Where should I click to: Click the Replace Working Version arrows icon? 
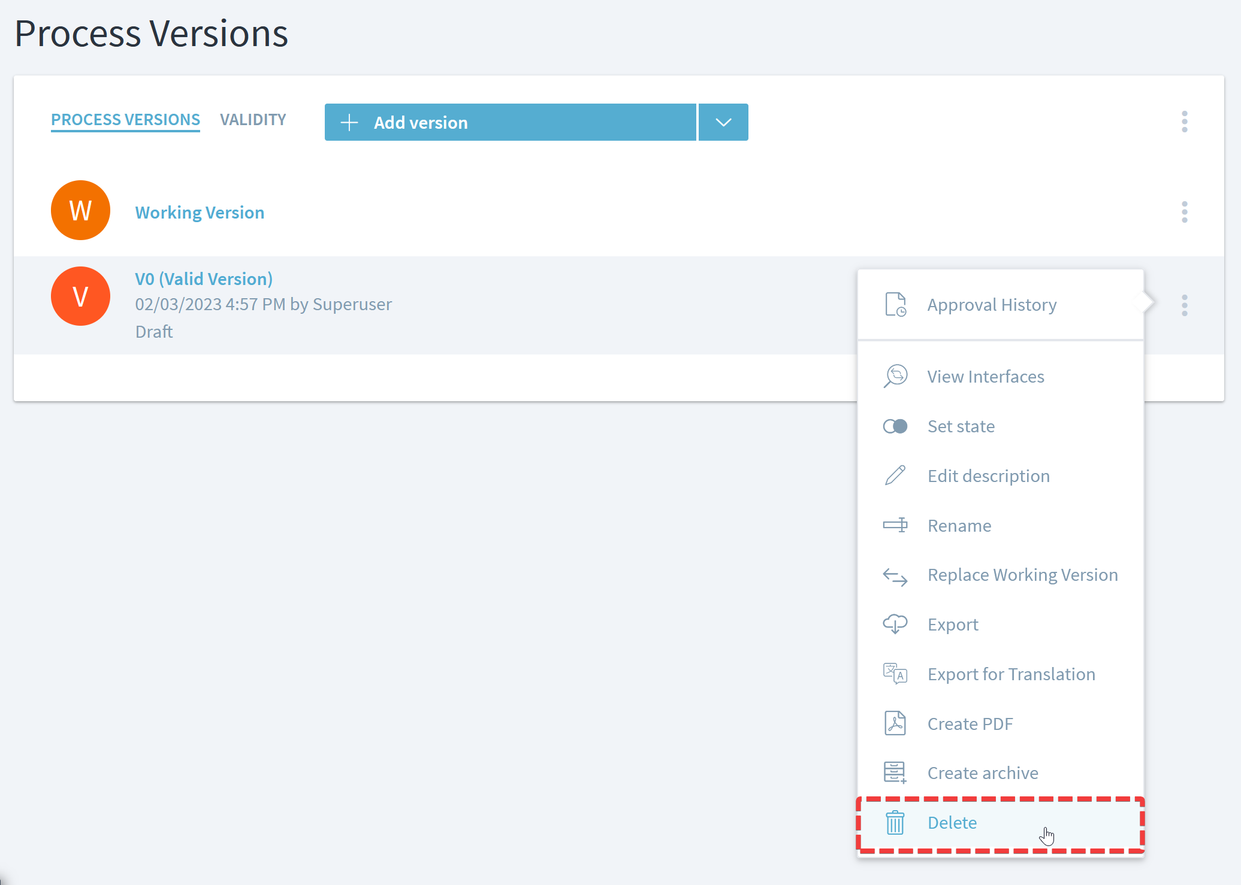[x=895, y=575]
